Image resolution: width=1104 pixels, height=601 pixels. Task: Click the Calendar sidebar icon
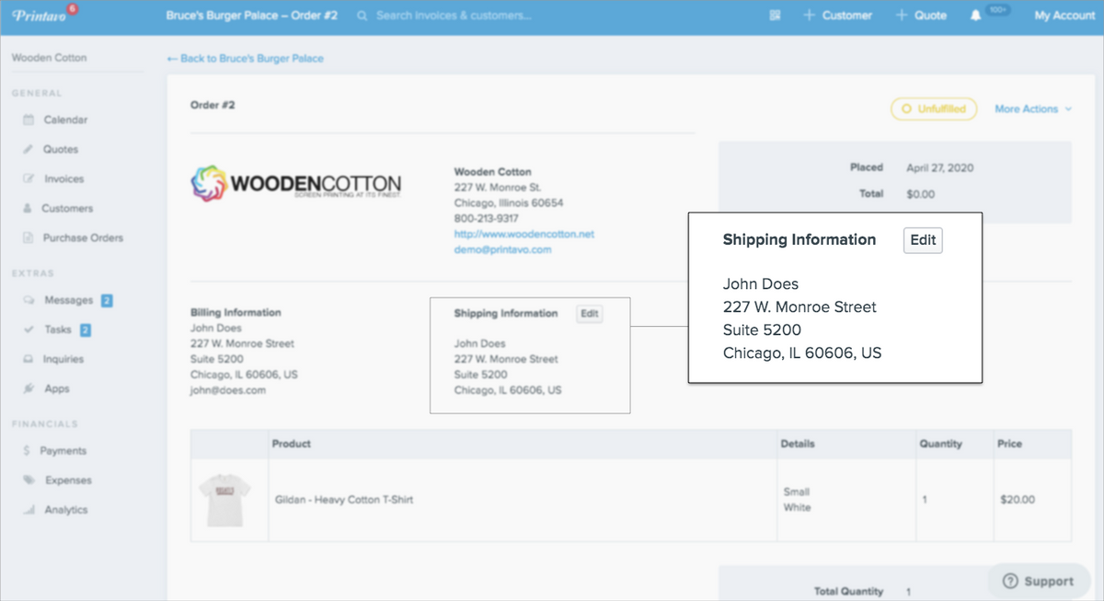pyautogui.click(x=28, y=120)
